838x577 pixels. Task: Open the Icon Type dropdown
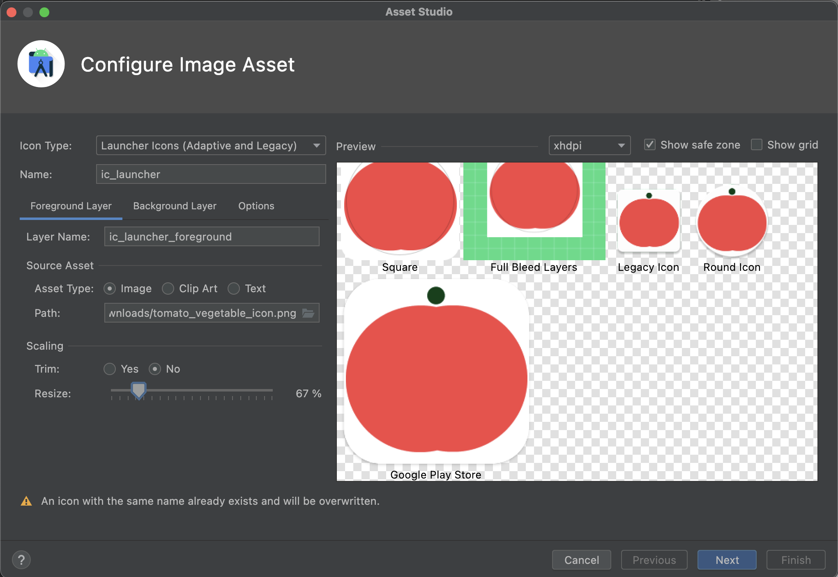(x=211, y=146)
